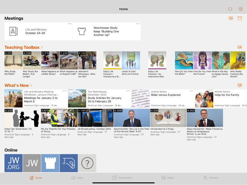Switch to the Publications tab
The height and width of the screenshot is (185, 247).
coord(122,178)
